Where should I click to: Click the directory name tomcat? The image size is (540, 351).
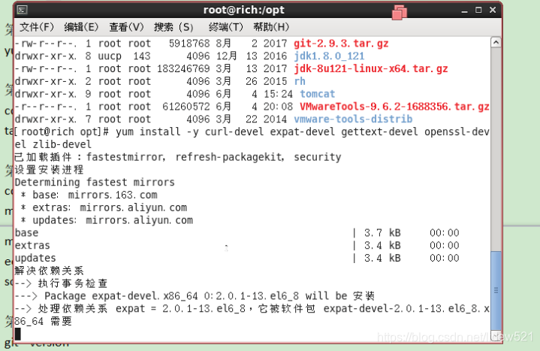click(x=317, y=94)
